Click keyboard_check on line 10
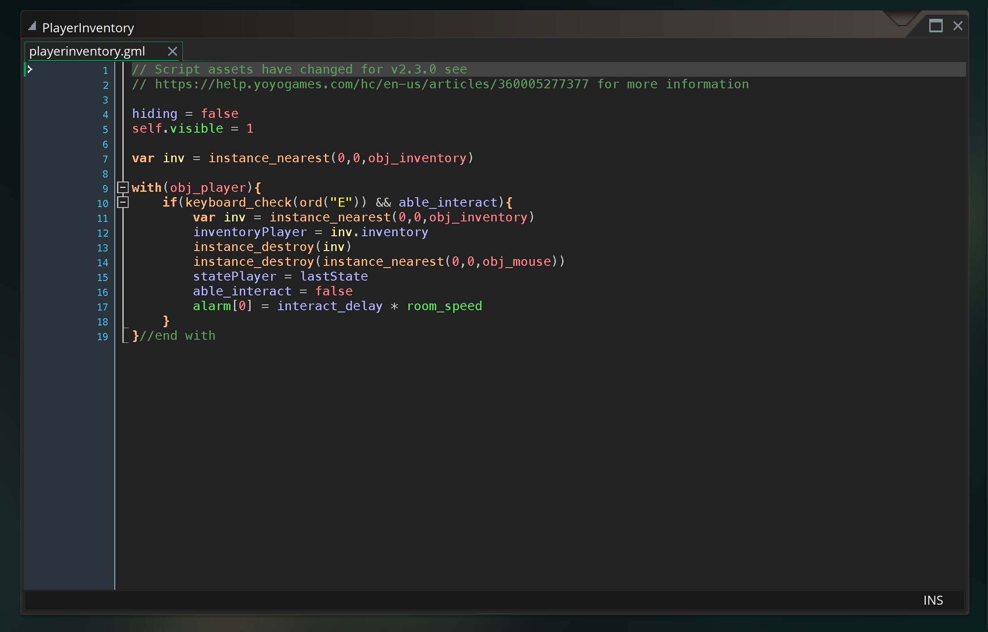988x632 pixels. 238,203
